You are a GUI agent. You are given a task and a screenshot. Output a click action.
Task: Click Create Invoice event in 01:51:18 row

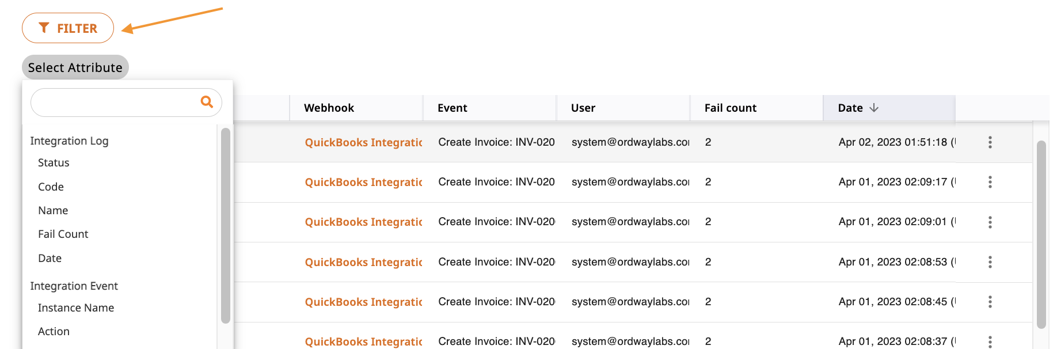click(x=496, y=142)
